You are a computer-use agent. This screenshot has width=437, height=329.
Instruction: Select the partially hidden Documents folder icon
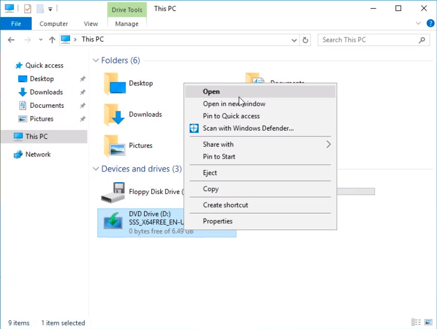(x=255, y=78)
